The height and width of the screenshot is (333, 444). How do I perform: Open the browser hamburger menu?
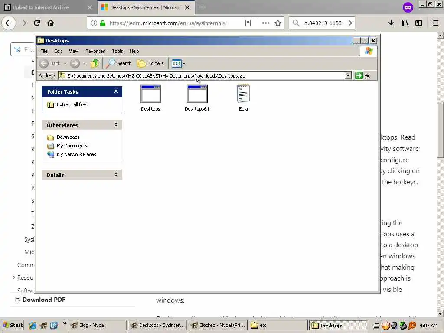[x=436, y=23]
